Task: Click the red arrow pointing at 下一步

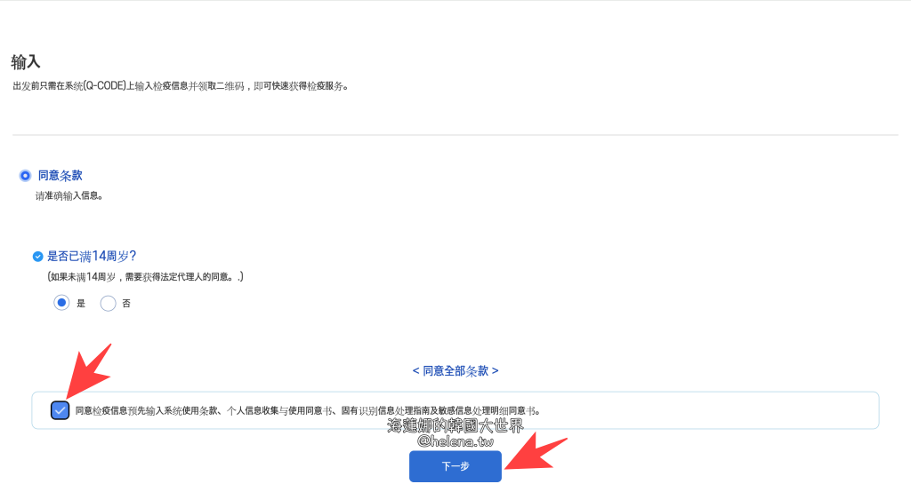Action: [535, 454]
